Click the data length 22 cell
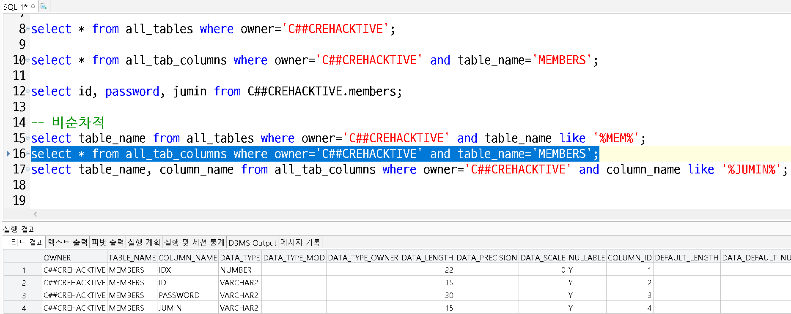This screenshot has width=791, height=314. click(x=427, y=270)
